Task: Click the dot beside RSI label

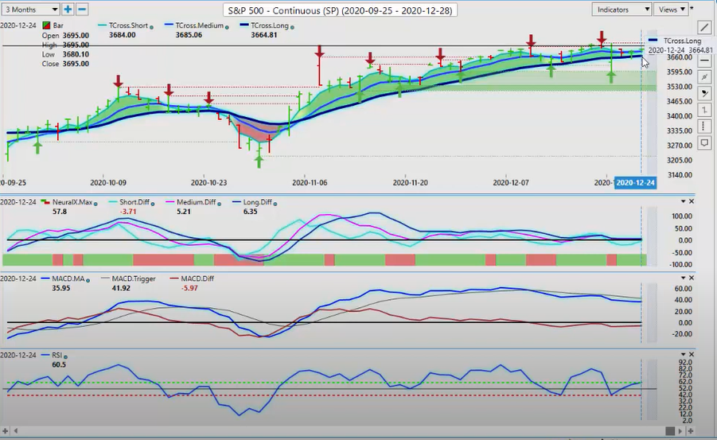Action: (65, 356)
